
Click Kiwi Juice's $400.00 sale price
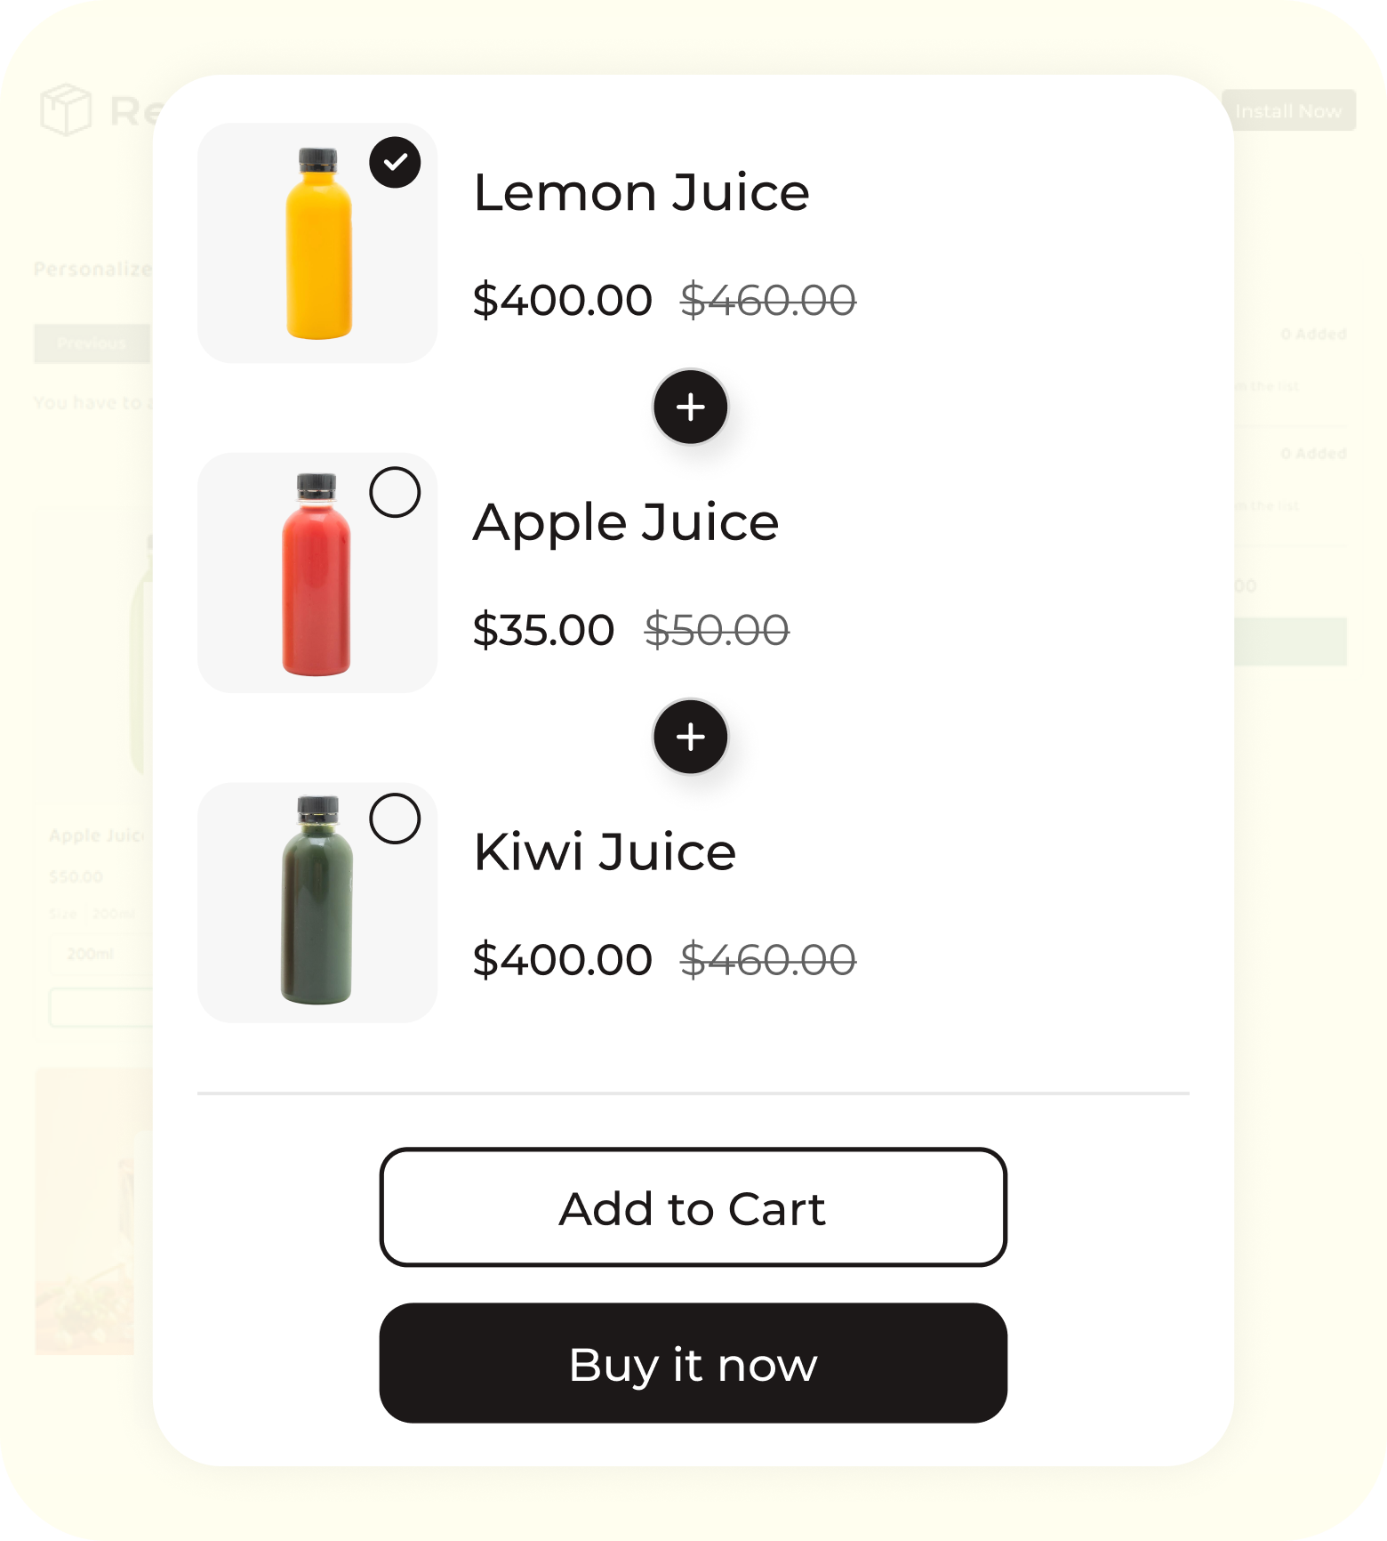(562, 960)
